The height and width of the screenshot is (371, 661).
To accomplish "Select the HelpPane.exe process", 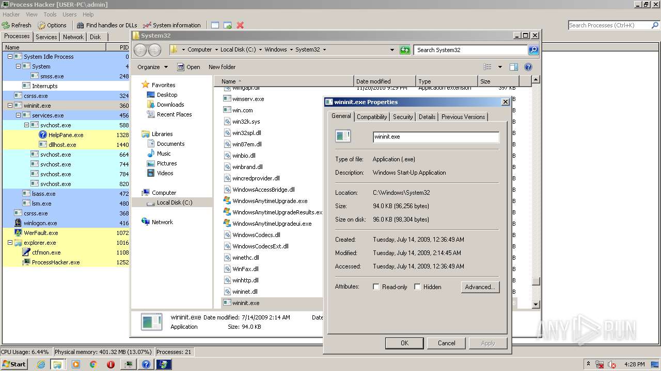I will click(x=66, y=135).
